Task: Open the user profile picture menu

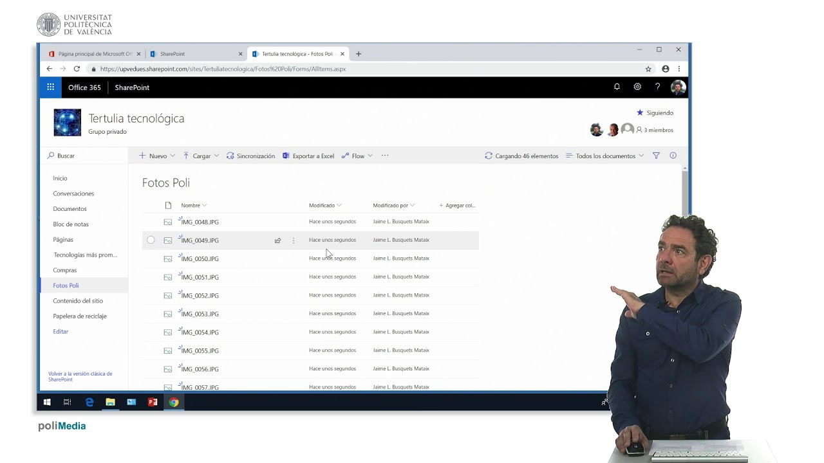Action: click(678, 87)
